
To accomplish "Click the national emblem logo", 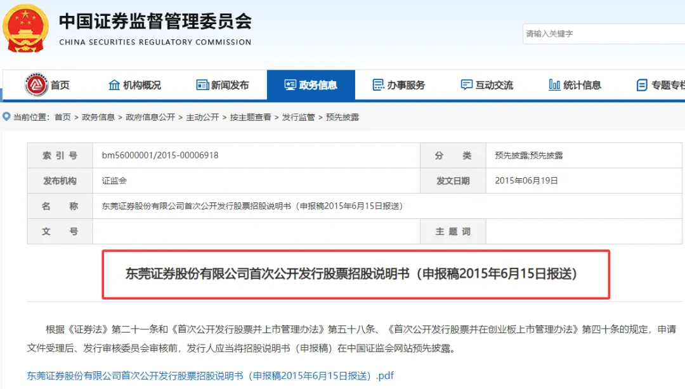I will click(25, 29).
